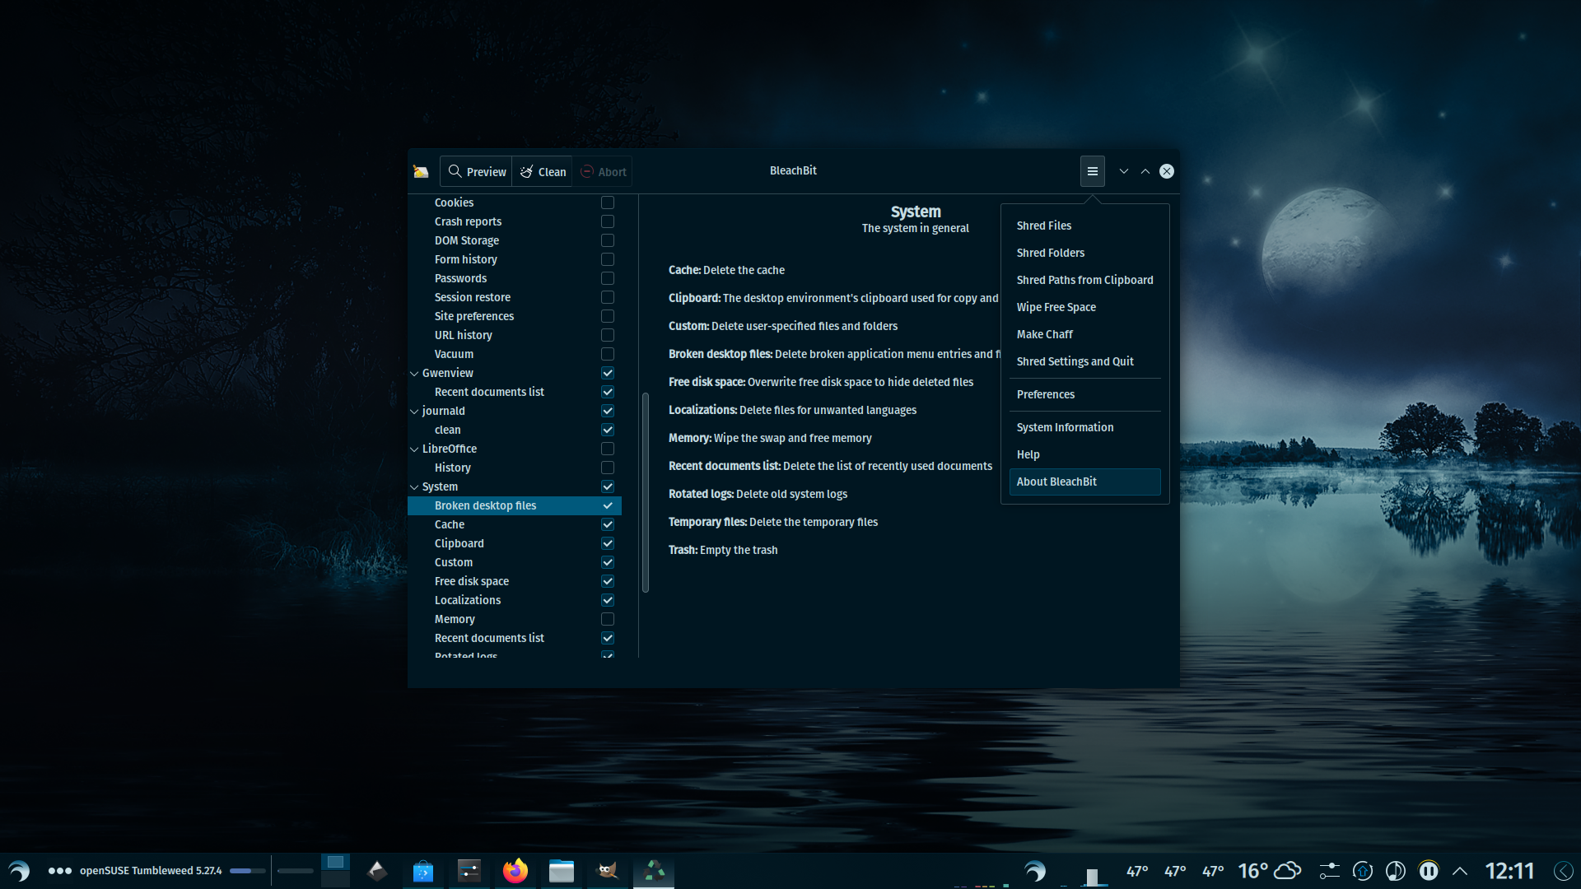Open the file manager from taskbar
Screen dimensions: 1581x889
(562, 871)
